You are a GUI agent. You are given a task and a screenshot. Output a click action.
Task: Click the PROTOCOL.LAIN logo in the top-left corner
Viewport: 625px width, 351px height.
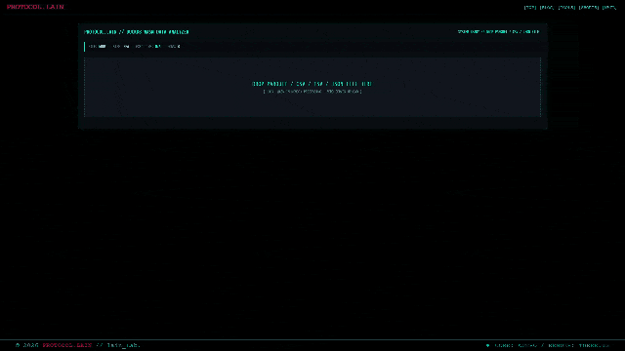tap(35, 7)
